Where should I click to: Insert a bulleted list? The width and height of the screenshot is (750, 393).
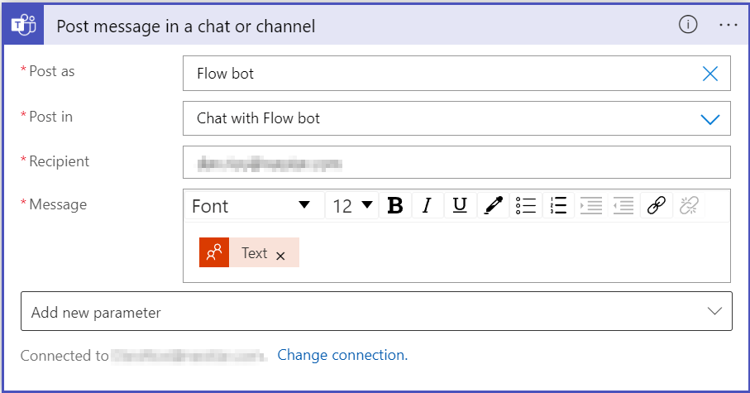(x=526, y=206)
